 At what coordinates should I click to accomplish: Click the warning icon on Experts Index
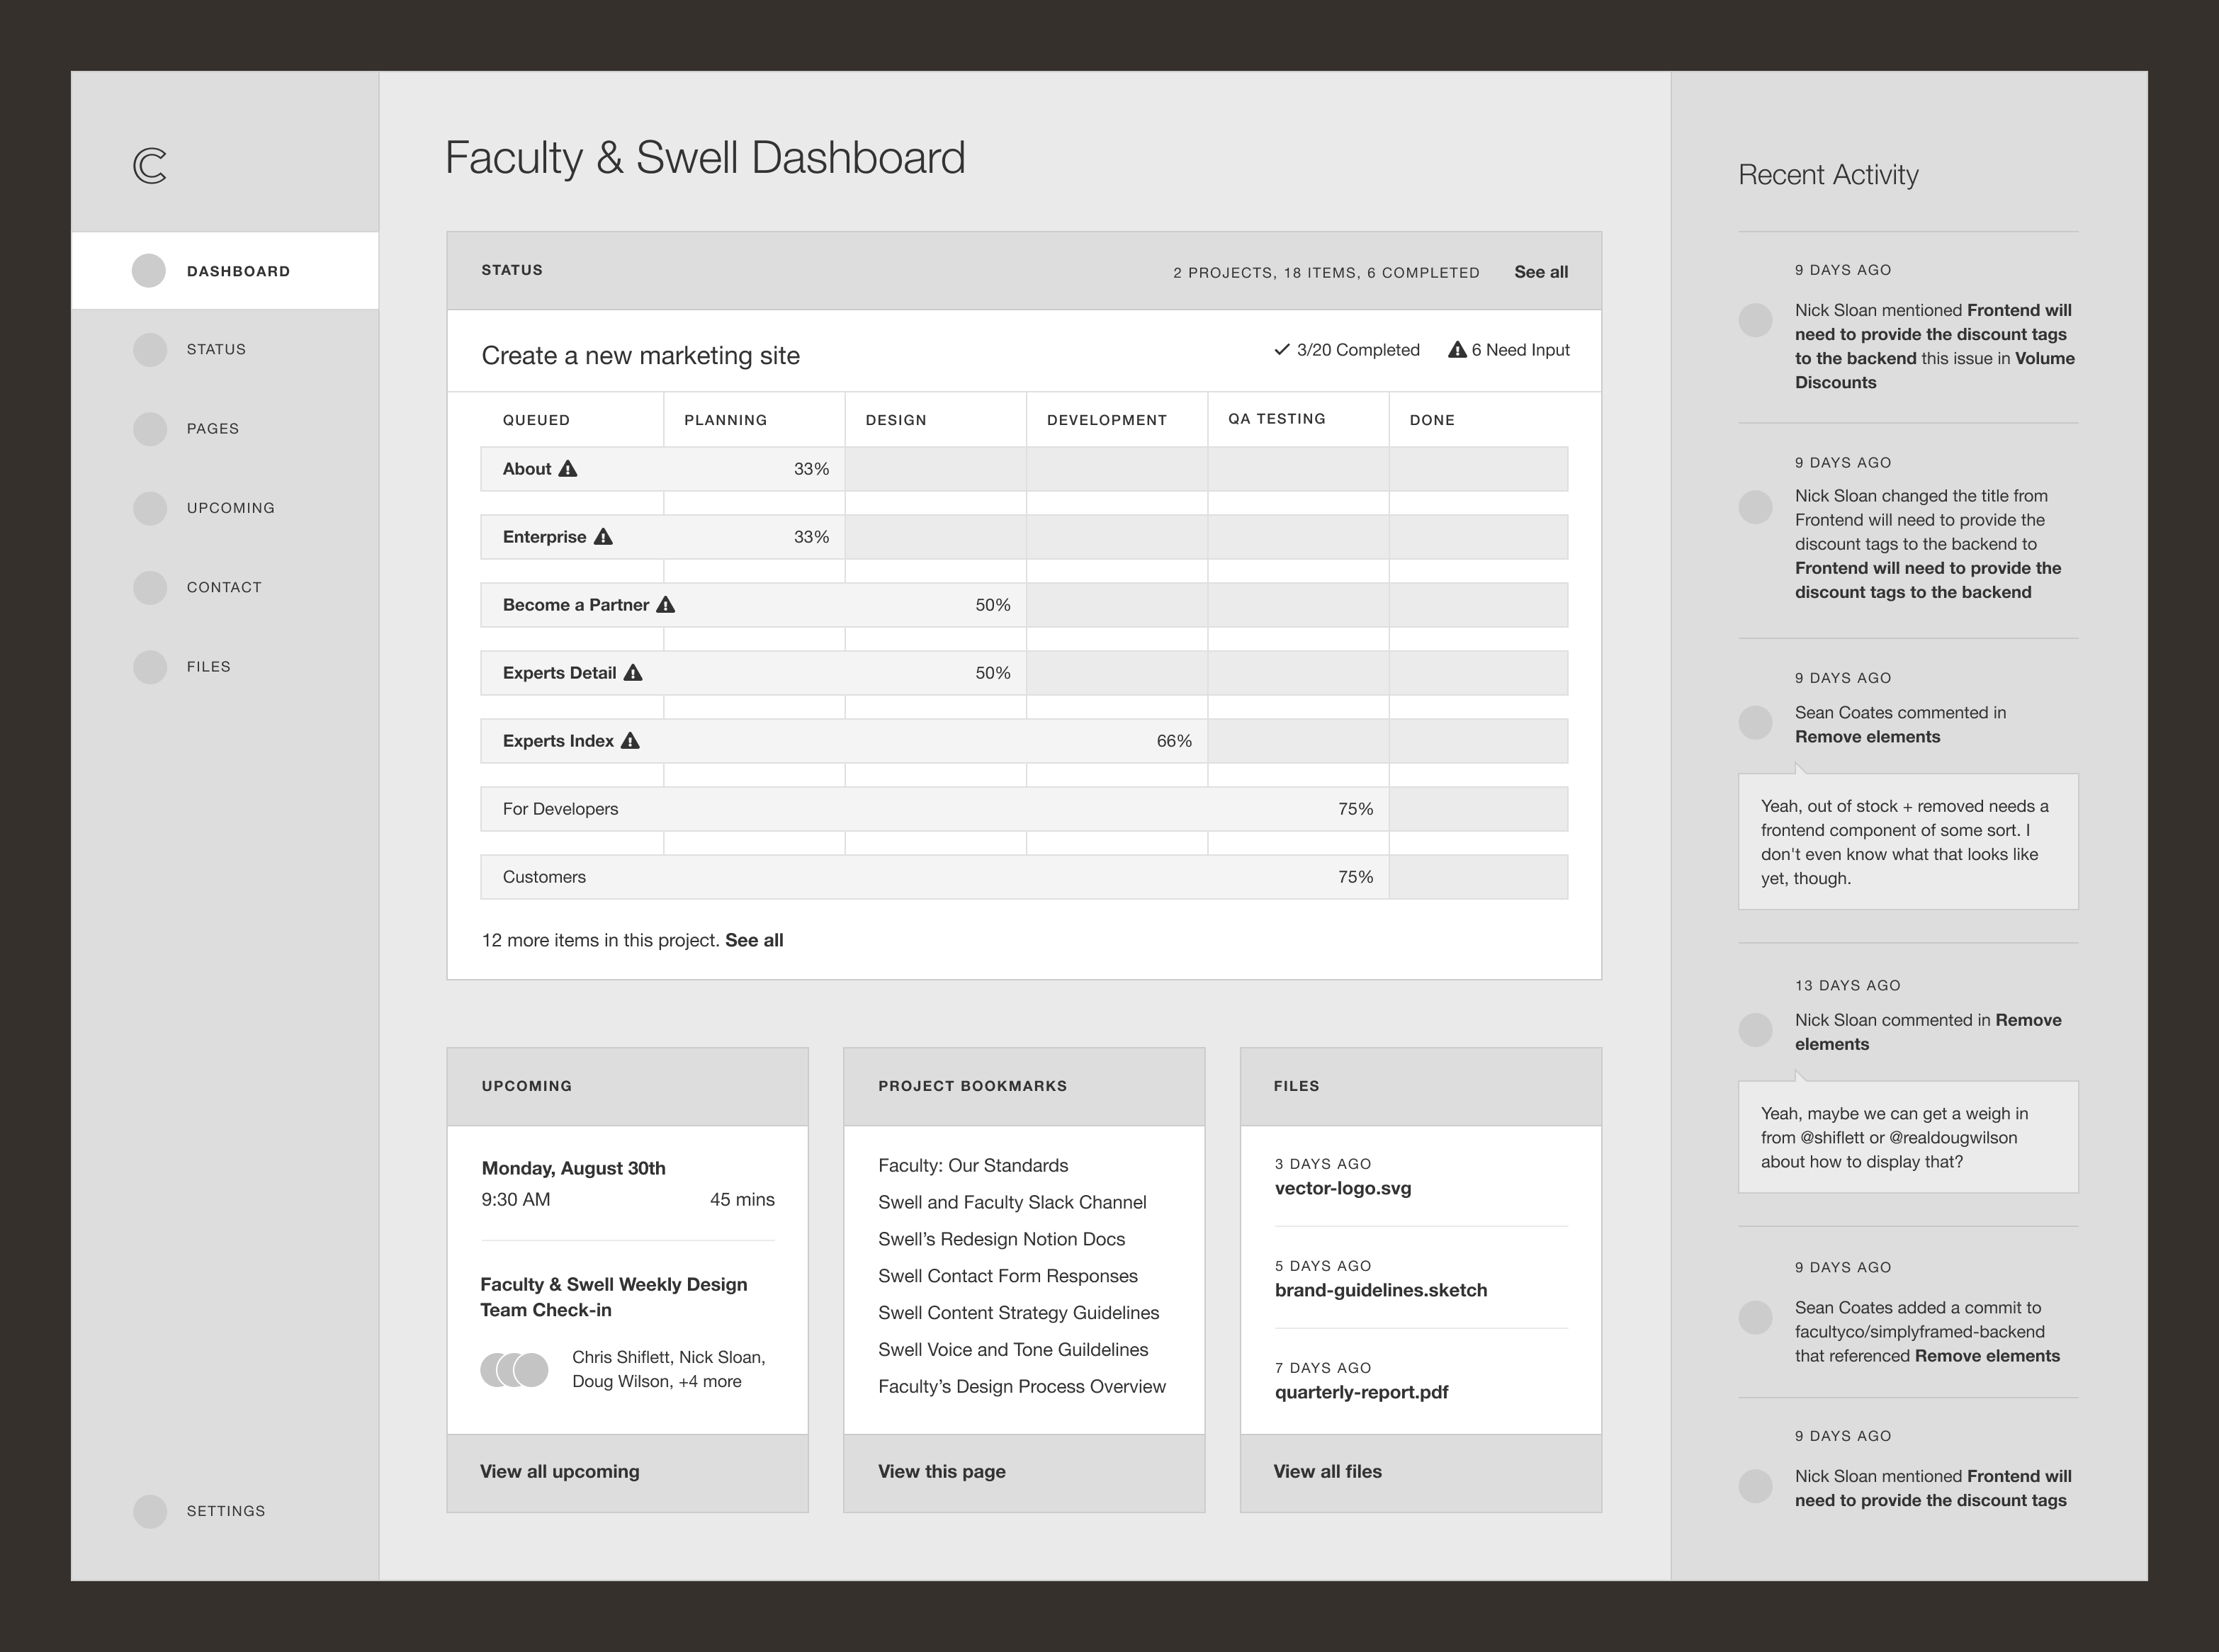[x=630, y=740]
